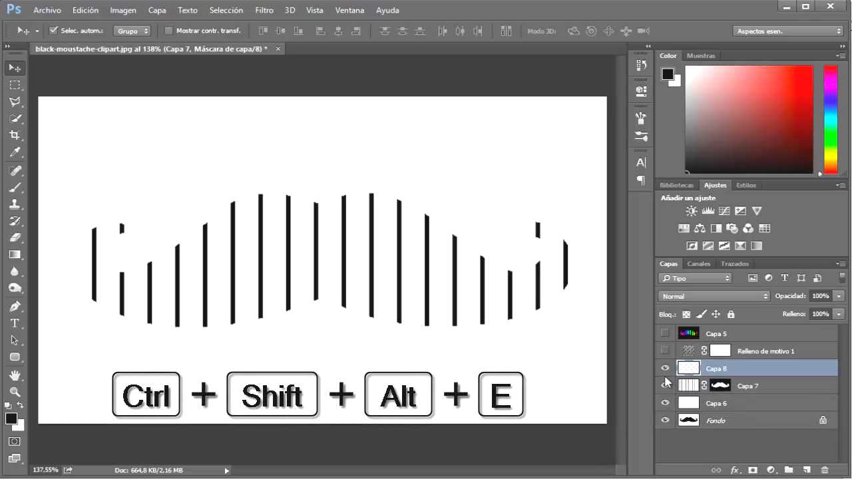Switch to the Muestras tab
The height and width of the screenshot is (479, 852).
coord(701,56)
